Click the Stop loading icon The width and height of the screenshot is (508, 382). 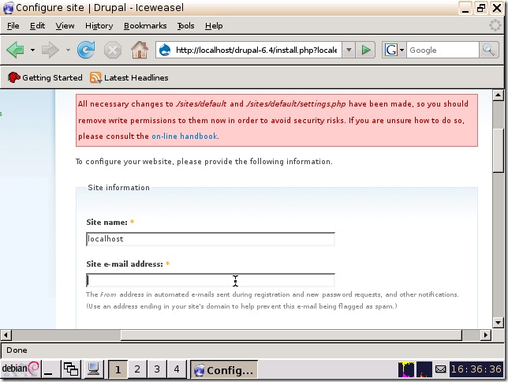coord(113,51)
